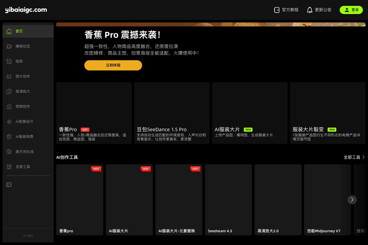The image size is (368, 245).
Task: Open the 香蕉Pro HOT feature card
Action: coord(94,113)
